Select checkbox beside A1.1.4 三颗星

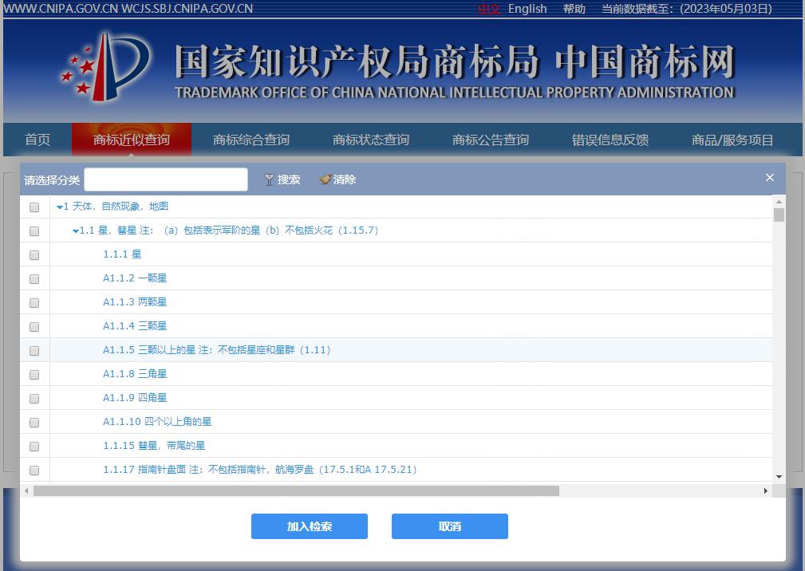point(34,327)
